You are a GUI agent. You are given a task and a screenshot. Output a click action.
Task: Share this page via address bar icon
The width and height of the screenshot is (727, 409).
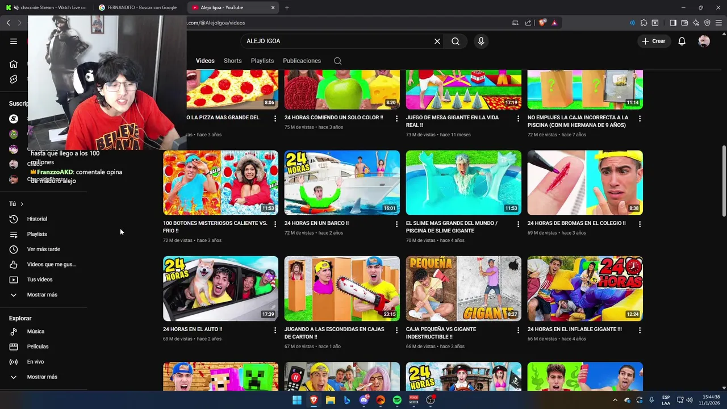tap(528, 23)
